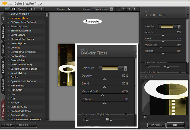Viewport: 190px width, 130px height.
Task: Open the Modes dropdown showing Original Image
Action: point(102,9)
